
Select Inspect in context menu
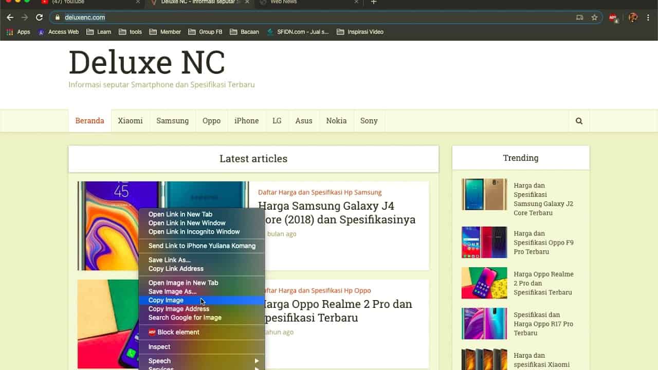(x=202, y=347)
